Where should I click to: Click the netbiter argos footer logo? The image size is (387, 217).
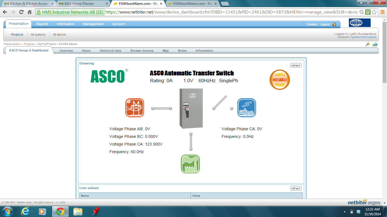(364, 203)
